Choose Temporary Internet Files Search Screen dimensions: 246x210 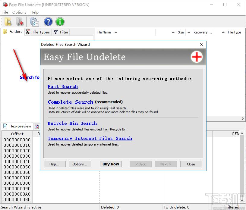coord(90,138)
